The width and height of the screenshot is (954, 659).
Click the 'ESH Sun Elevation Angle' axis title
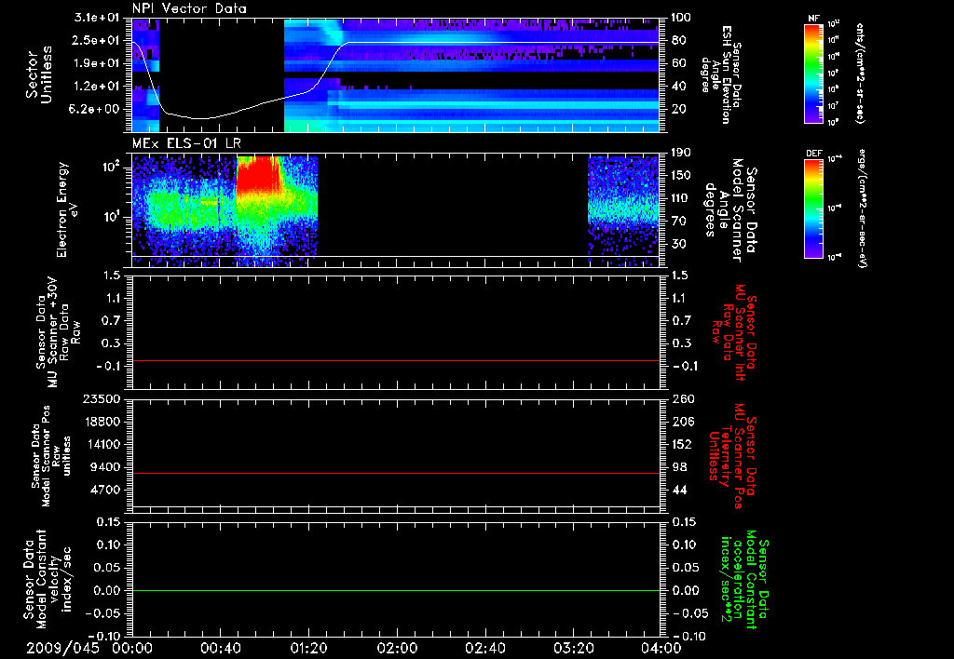point(721,74)
